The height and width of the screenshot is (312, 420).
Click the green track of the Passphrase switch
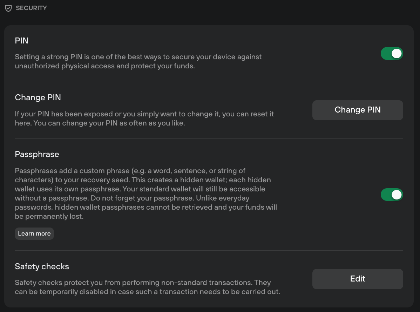coord(386,195)
